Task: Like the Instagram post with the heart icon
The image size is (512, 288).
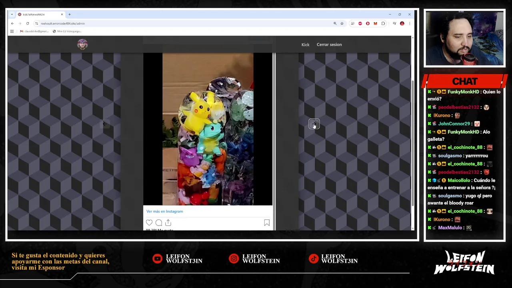Action: click(x=149, y=223)
